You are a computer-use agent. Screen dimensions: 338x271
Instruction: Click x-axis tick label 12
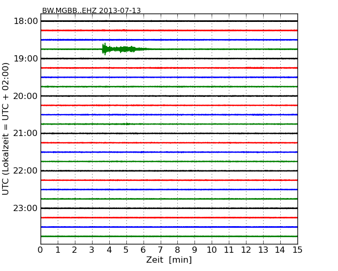[246, 250]
